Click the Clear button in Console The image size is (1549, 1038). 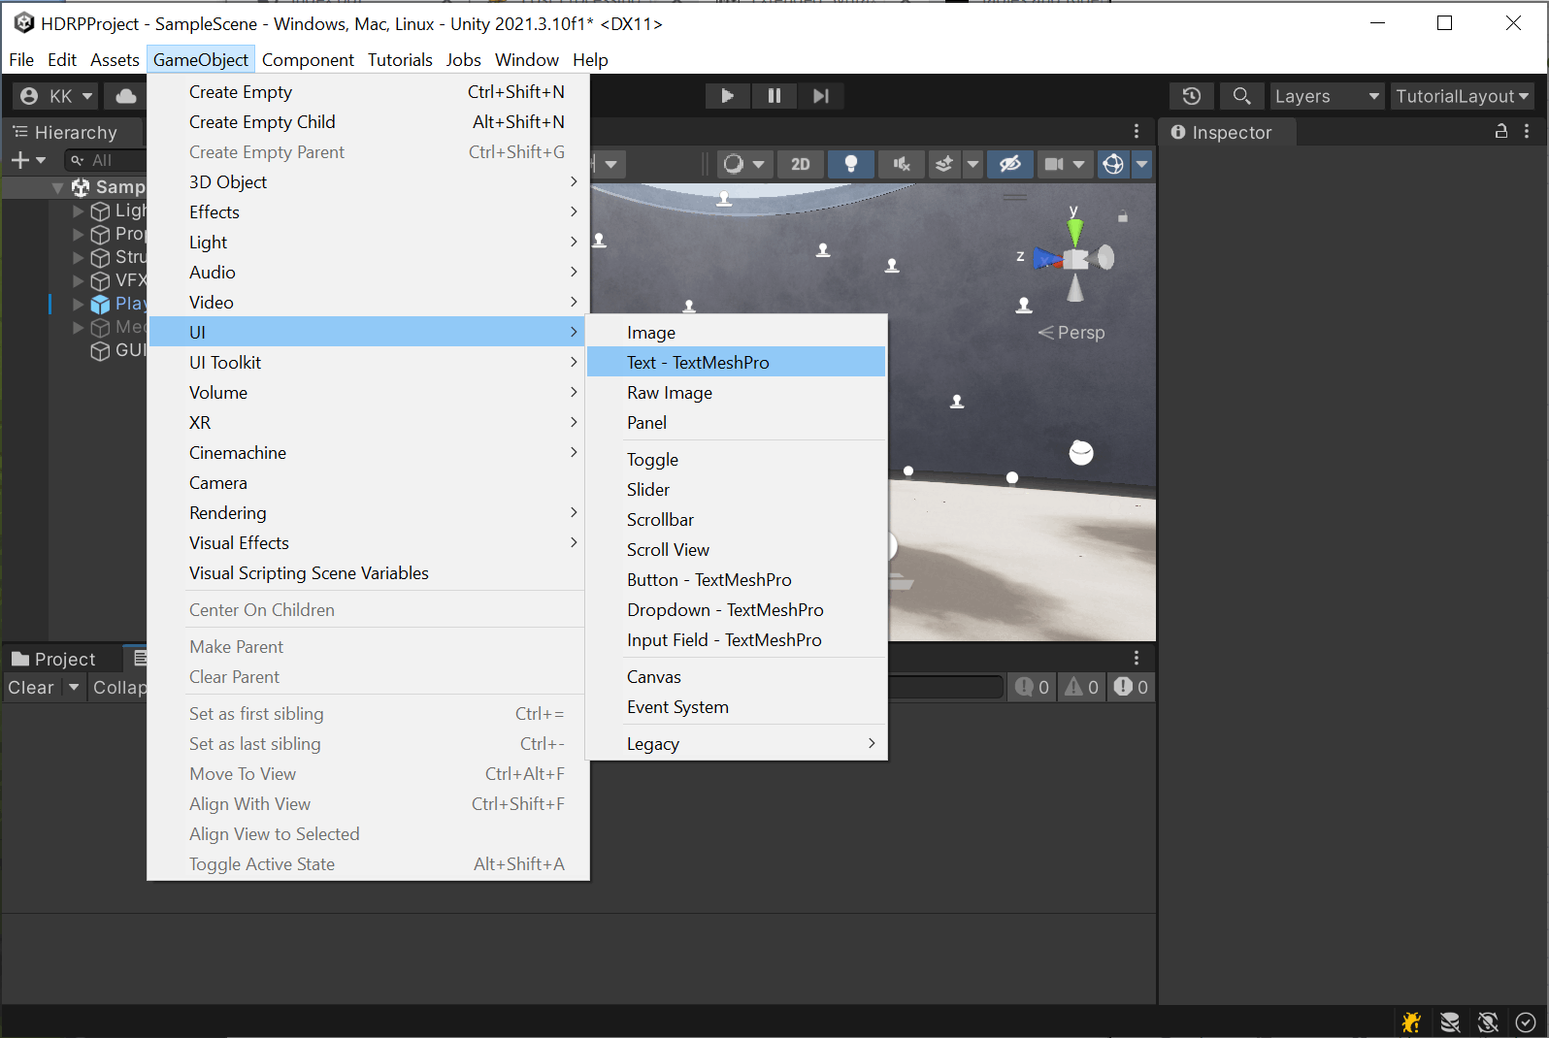coord(31,687)
